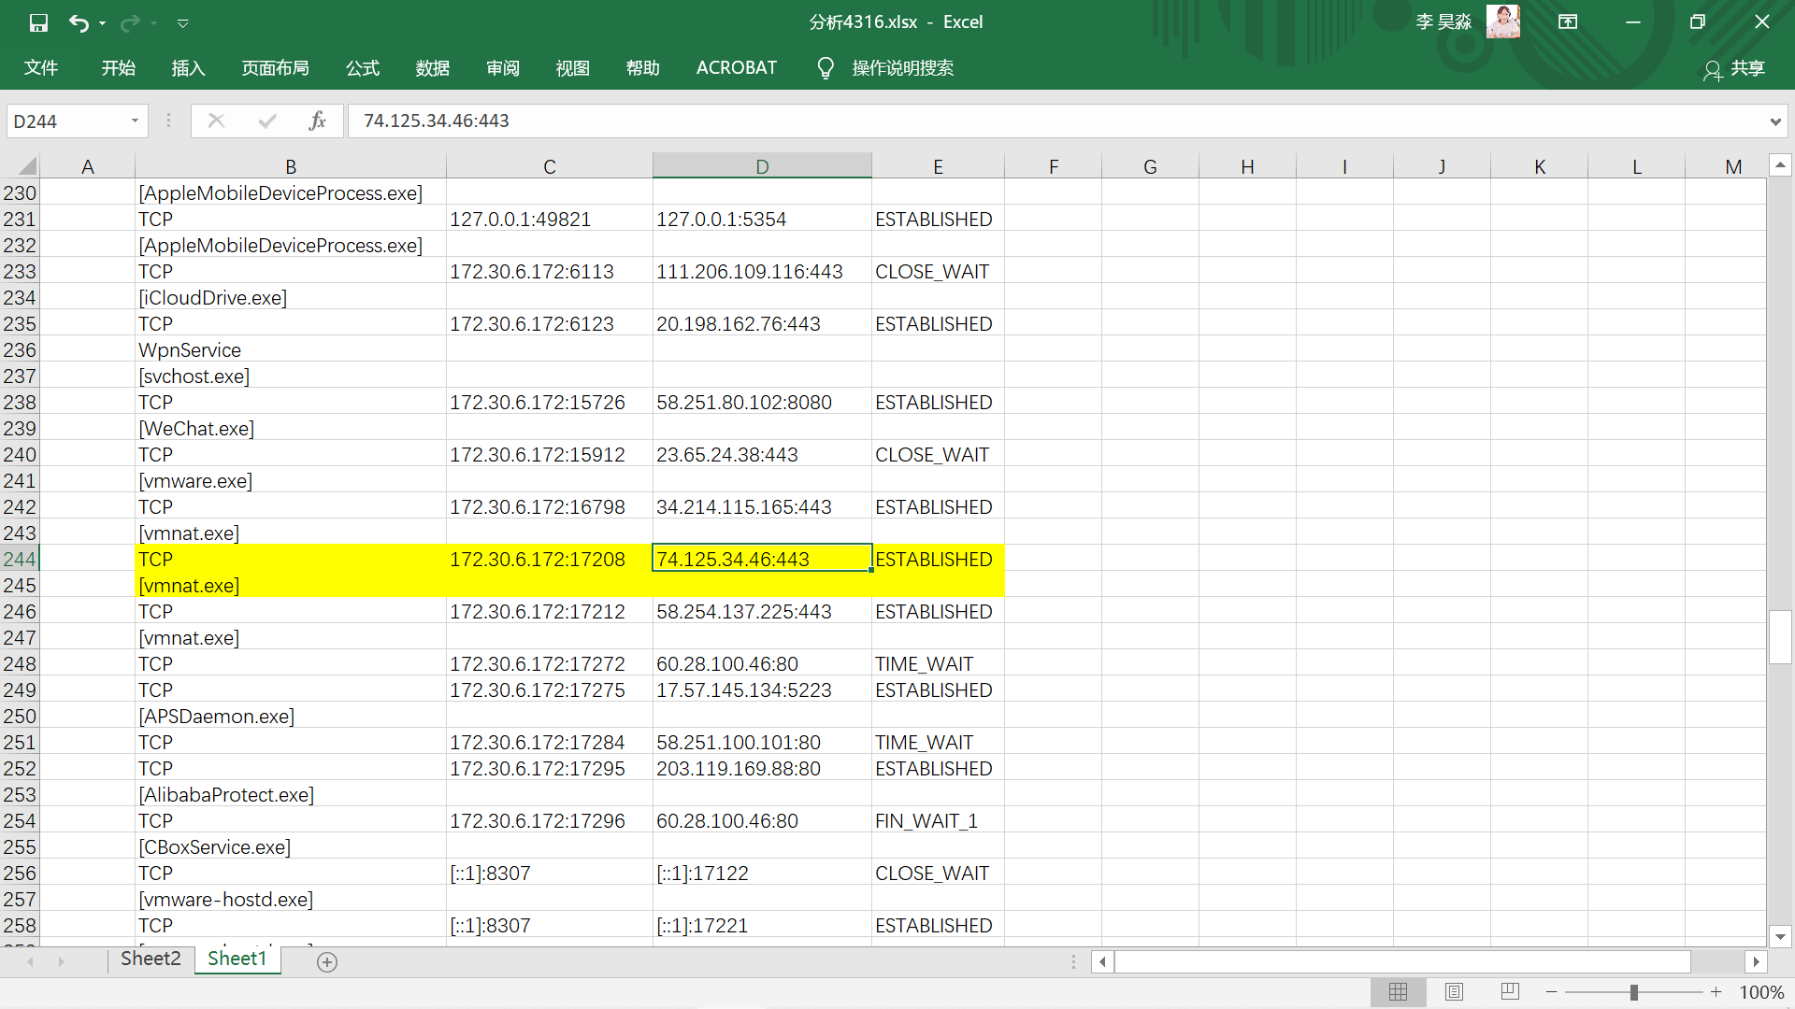Screen dimensions: 1795x1009
Task: Switch to Page Layout view button
Action: click(x=1454, y=992)
